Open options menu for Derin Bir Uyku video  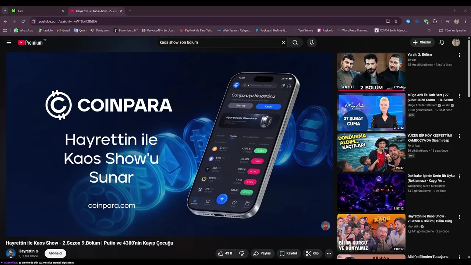click(x=459, y=177)
